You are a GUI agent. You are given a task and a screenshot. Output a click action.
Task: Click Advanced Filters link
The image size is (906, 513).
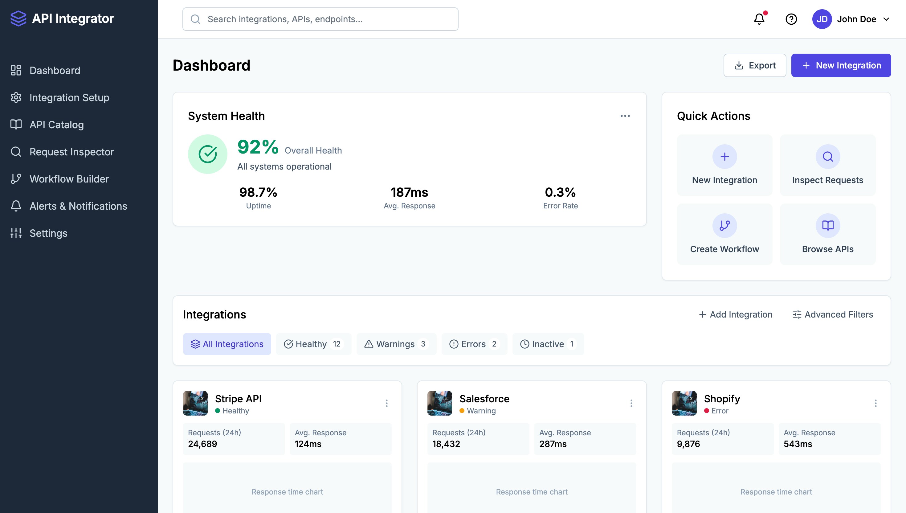(x=832, y=314)
